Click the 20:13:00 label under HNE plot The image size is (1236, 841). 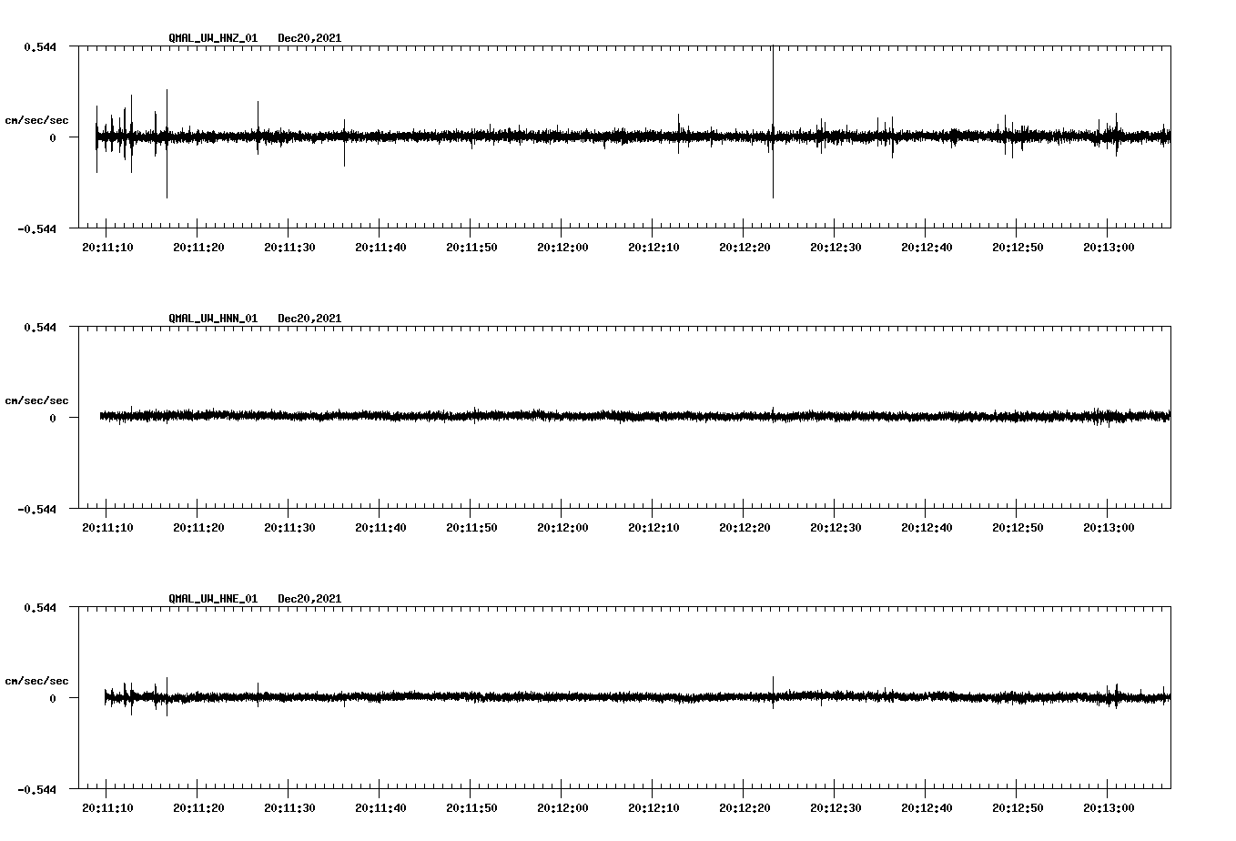[x=1109, y=808]
